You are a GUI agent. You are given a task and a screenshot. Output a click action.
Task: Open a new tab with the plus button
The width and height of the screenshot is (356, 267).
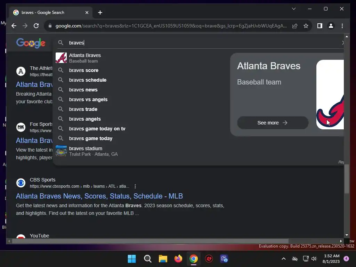[x=100, y=13]
